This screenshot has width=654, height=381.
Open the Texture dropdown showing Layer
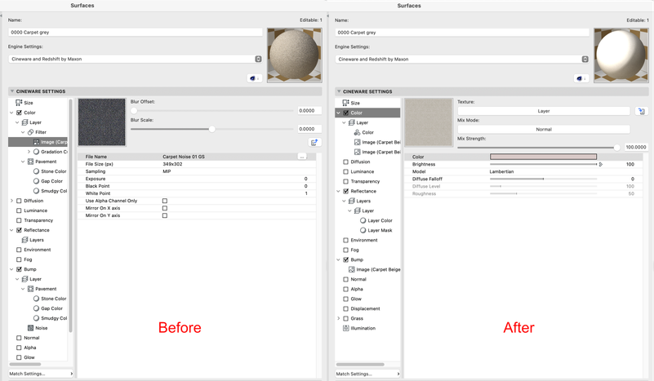544,111
